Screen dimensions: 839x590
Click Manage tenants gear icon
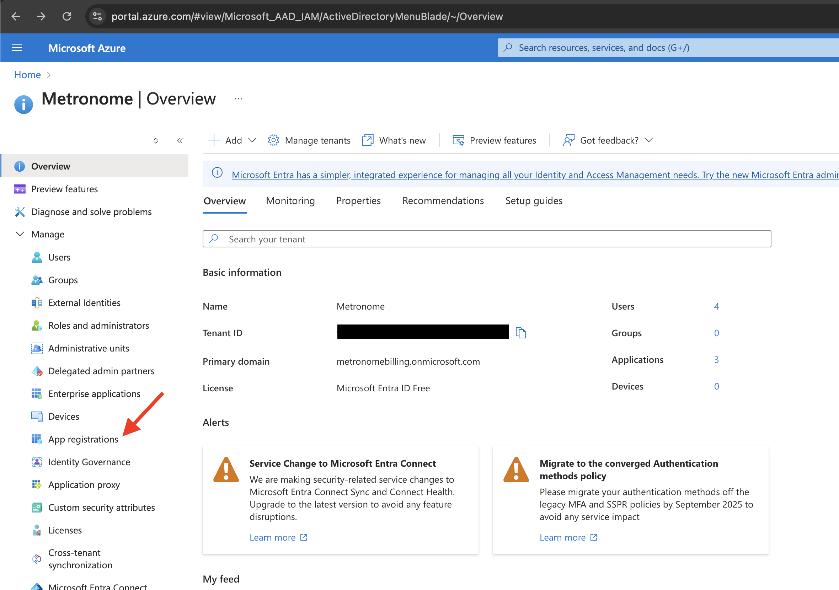coord(273,140)
